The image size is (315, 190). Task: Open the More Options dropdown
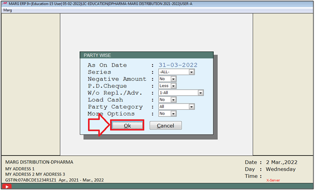click(x=167, y=114)
